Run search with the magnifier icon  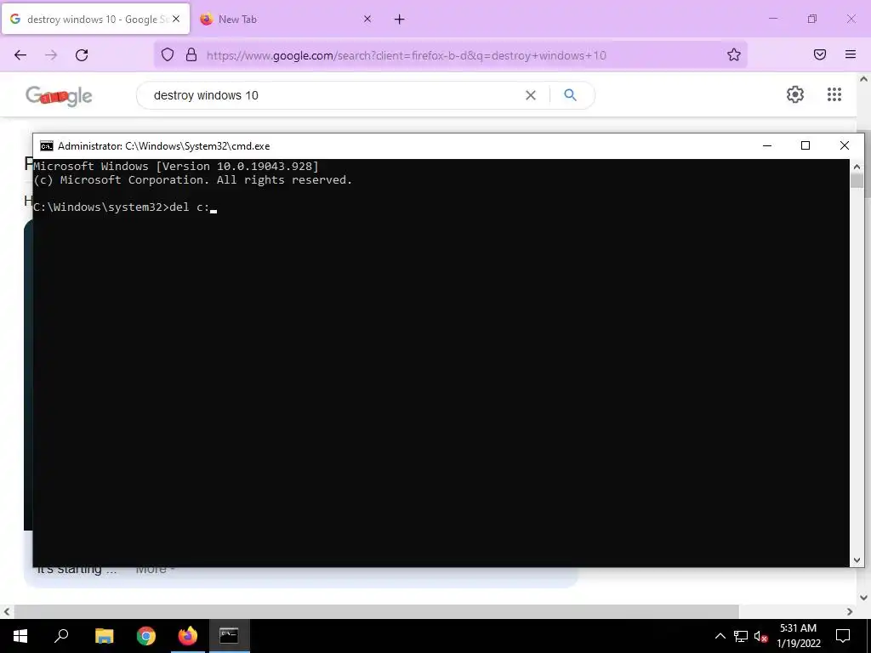tap(570, 95)
